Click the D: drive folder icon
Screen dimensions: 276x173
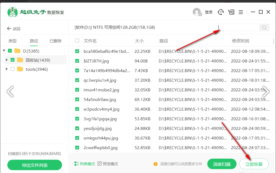[17, 51]
